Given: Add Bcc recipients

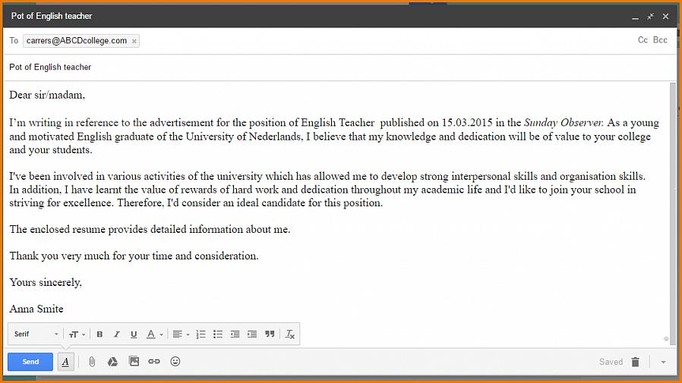Looking at the screenshot, I should [x=660, y=40].
